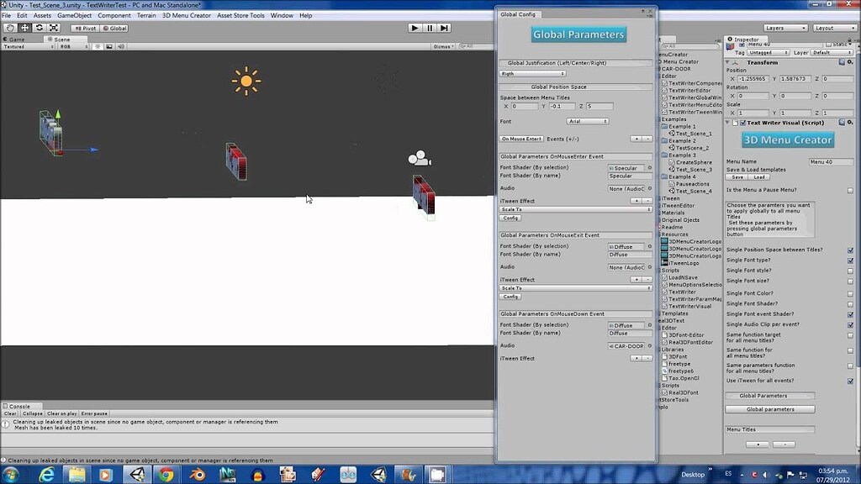Select the Hand pan tool
861x484 pixels.
(10, 28)
